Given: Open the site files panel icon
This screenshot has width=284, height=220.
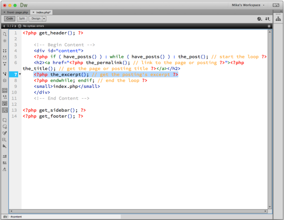Looking at the screenshot, I should (278, 19).
